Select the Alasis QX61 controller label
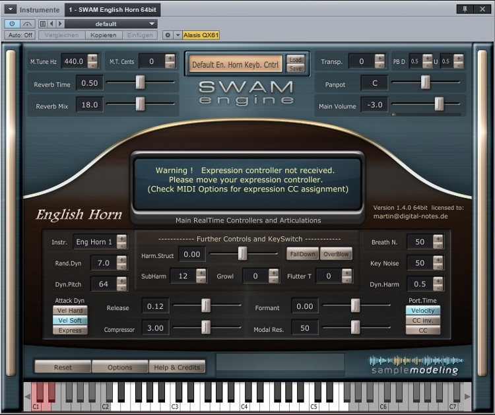495x415 pixels. tap(201, 35)
